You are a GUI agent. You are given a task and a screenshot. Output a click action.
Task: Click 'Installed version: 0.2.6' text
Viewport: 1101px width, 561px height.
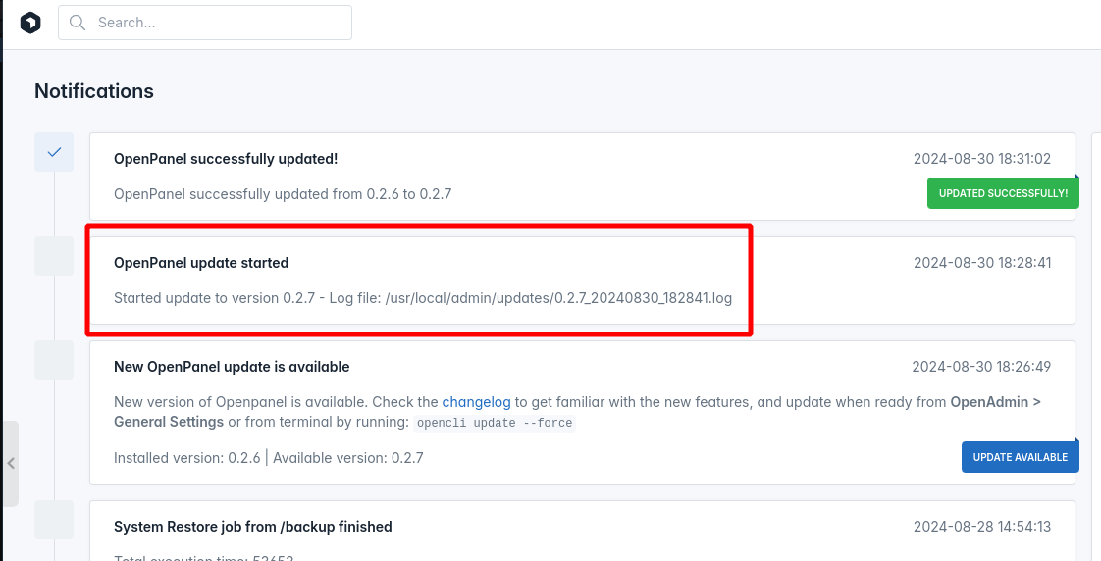pyautogui.click(x=186, y=458)
